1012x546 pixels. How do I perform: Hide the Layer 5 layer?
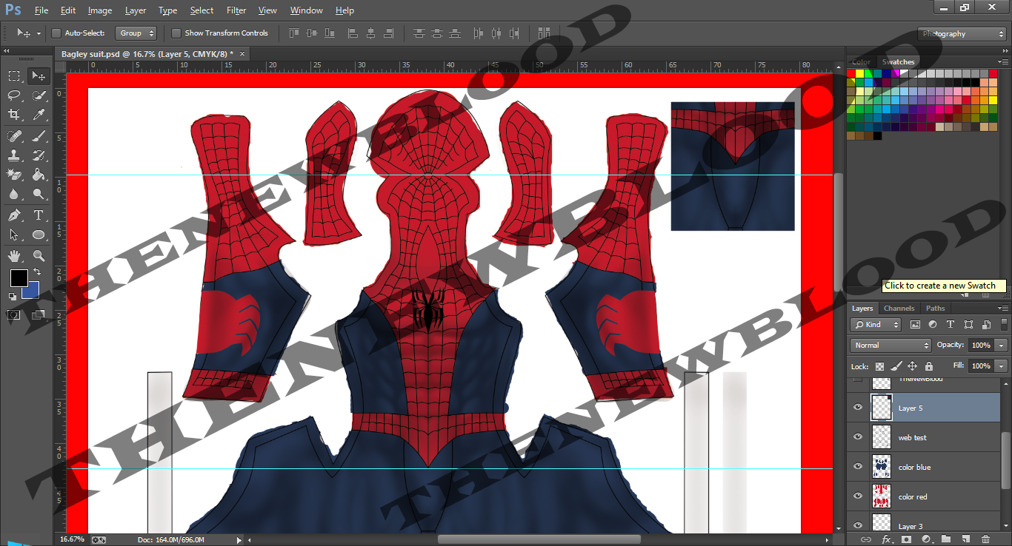(858, 408)
